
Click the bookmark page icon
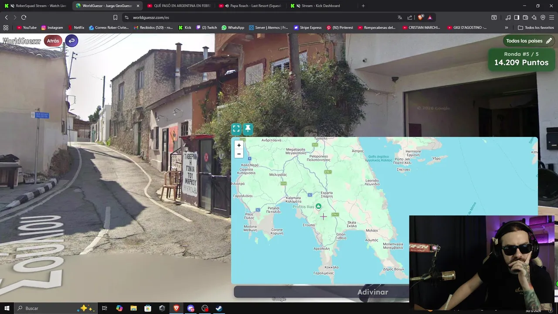[115, 17]
